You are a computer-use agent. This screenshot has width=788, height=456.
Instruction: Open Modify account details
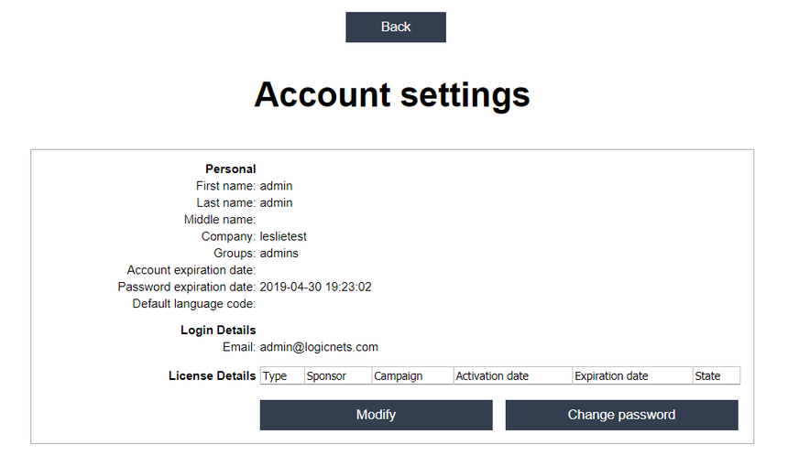click(376, 415)
